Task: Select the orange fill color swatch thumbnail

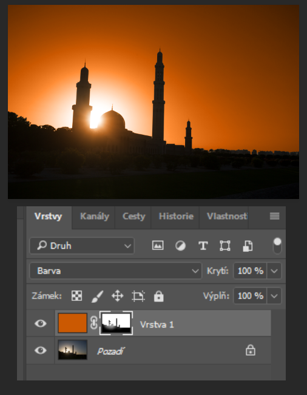Action: tap(73, 323)
